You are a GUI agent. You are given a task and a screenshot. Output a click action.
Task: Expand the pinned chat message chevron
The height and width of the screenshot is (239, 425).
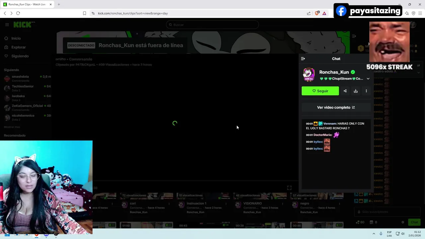pyautogui.click(x=419, y=72)
